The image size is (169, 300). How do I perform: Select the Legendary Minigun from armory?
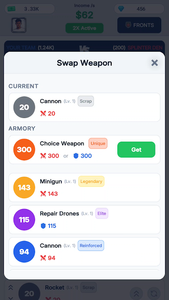coord(84,188)
